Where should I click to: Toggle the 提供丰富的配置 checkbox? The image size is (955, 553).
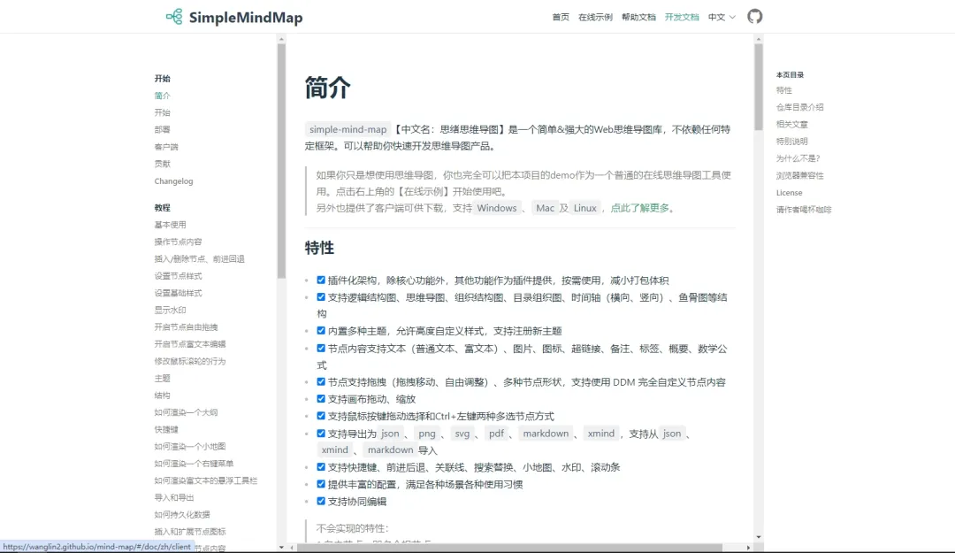pos(321,484)
